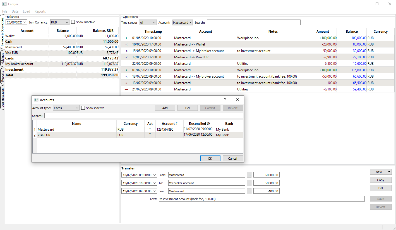Click red minus icon on 22/06/2020 Utilities row
The image size is (396, 230).
coord(126,64)
